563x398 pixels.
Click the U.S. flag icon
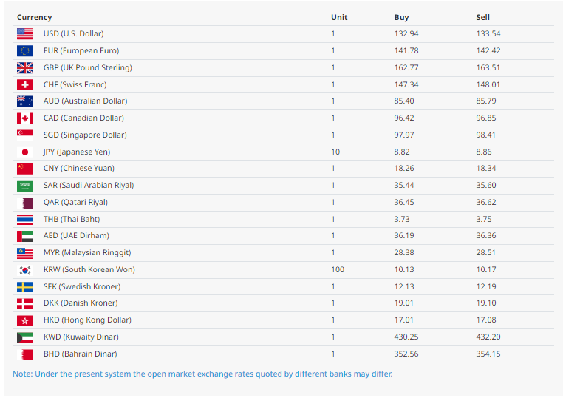pos(25,33)
